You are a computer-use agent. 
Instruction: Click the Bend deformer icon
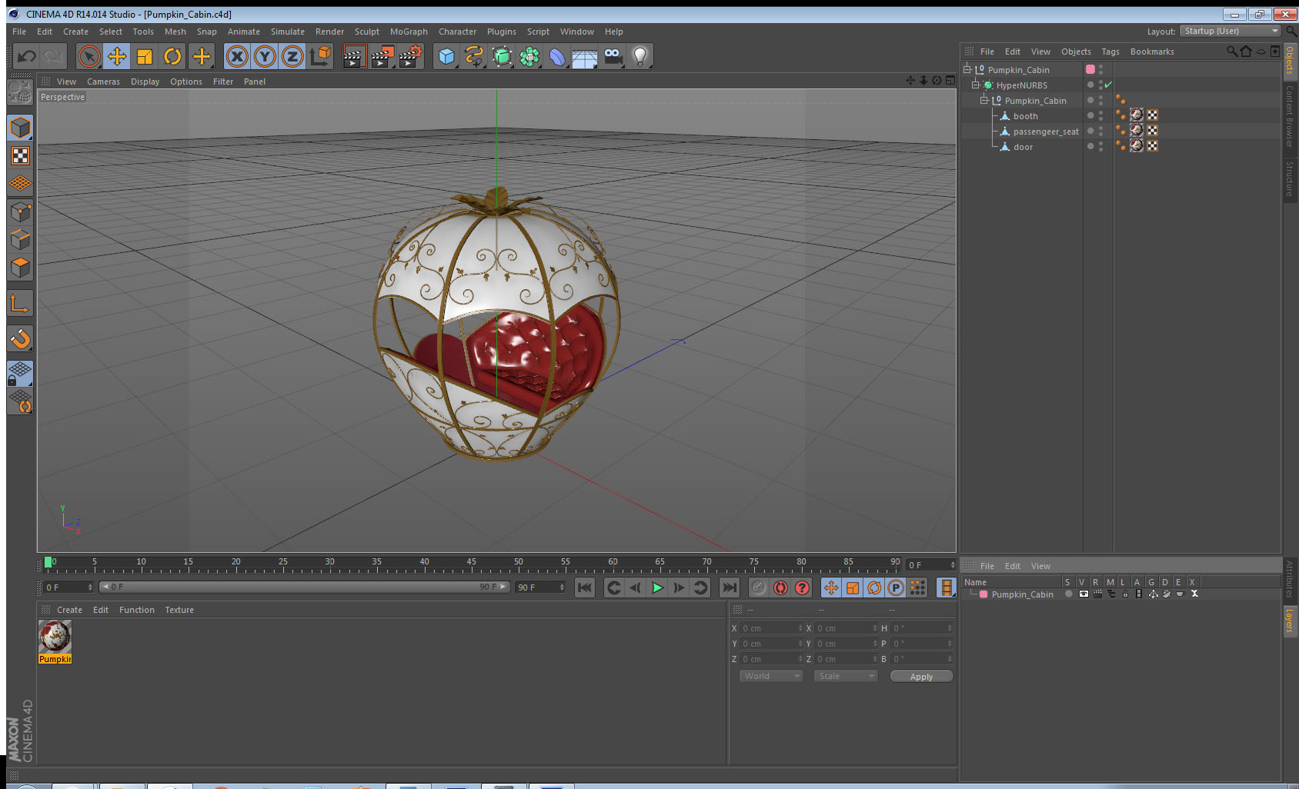coord(557,56)
